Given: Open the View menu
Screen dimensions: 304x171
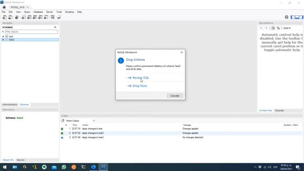Looking at the screenshot, I should (18, 12).
